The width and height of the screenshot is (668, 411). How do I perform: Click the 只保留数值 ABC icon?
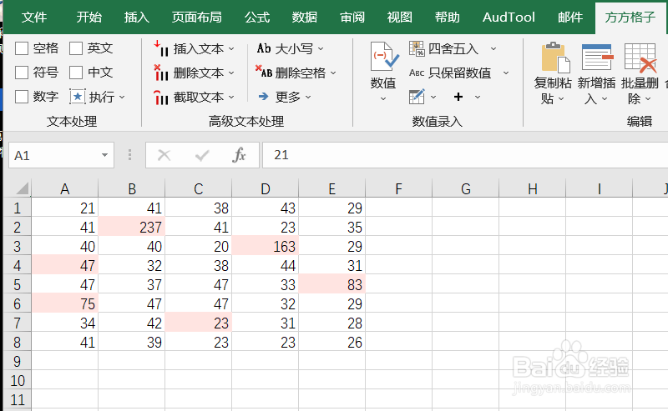point(417,73)
